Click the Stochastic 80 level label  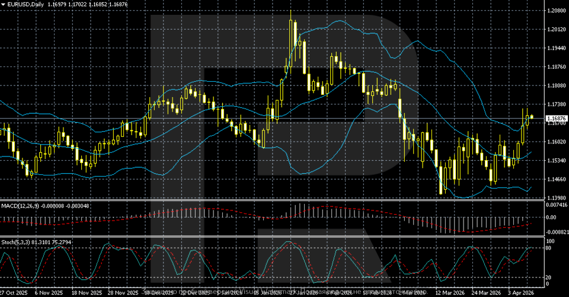549,248
